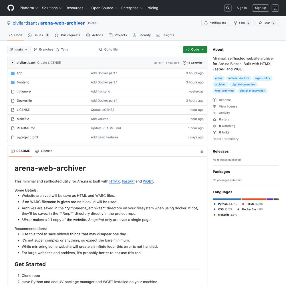The height and width of the screenshot is (286, 286).
Task: Click the pivilartisant avatar in commit row
Action: [12, 63]
